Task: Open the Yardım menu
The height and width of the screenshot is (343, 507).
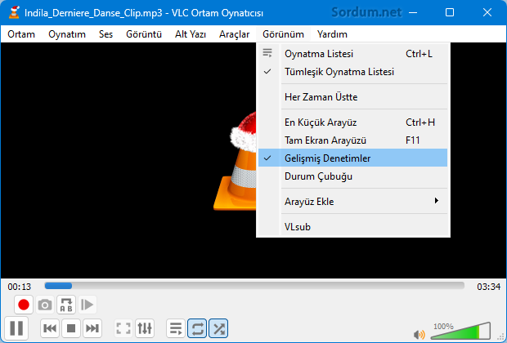Action: point(332,34)
